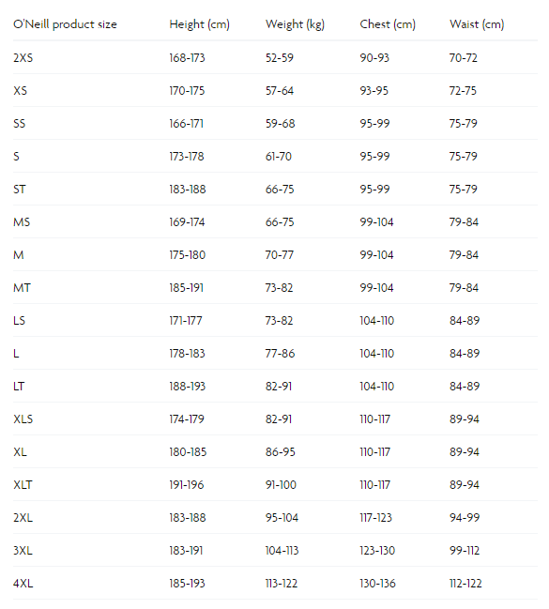
Task: Click the XLT size label
Action: coord(23,485)
